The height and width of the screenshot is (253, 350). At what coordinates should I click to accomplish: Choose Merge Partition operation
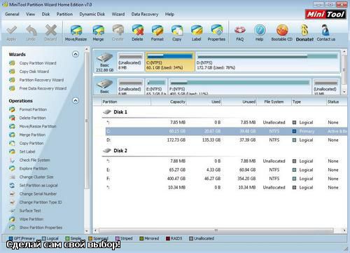(32, 135)
